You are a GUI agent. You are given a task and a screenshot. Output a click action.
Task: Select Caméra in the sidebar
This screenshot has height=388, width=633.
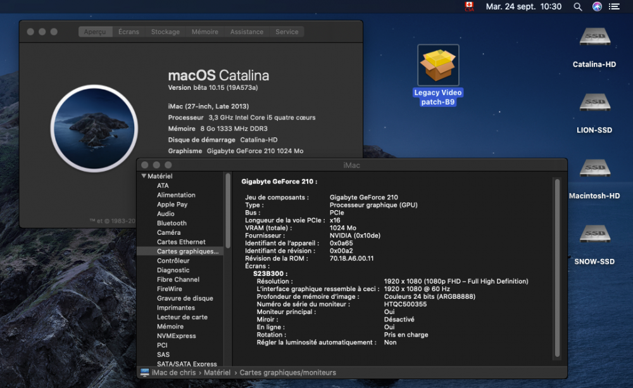(169, 232)
